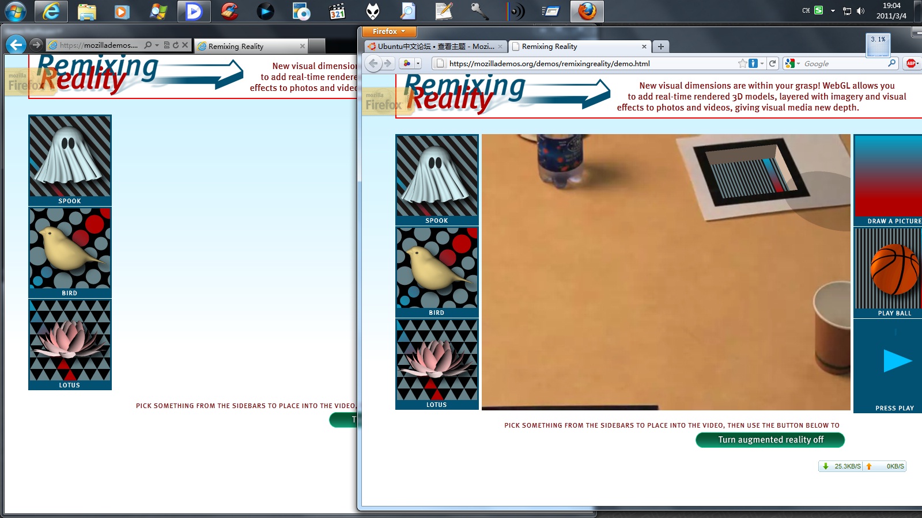
Task: Open the URL history dropdown arrow
Action: tap(762, 63)
